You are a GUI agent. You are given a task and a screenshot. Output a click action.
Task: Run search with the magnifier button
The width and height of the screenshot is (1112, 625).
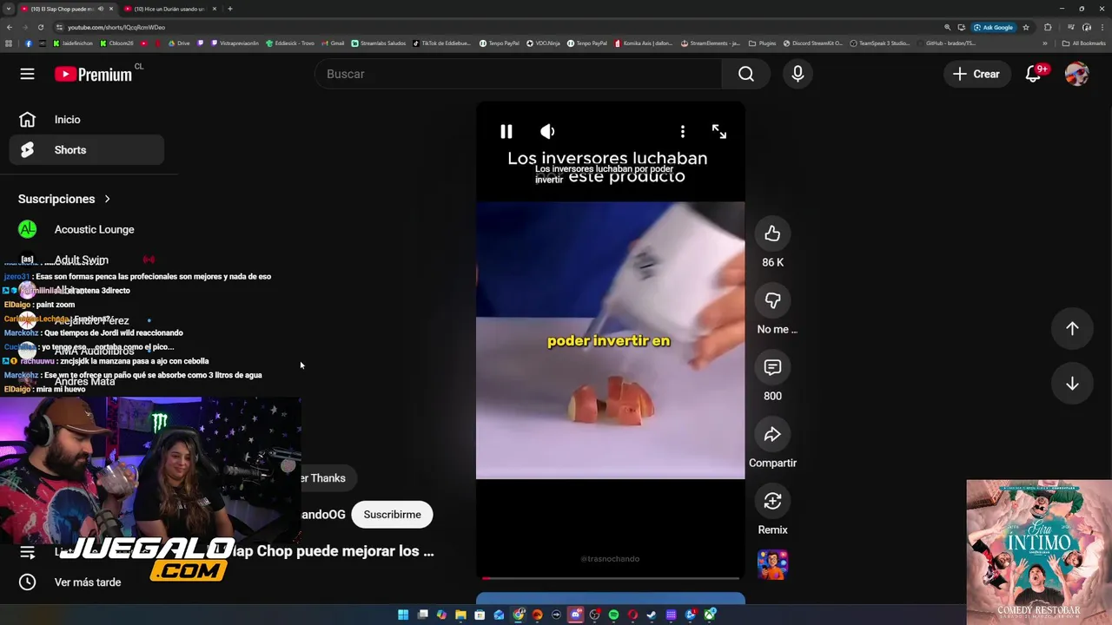click(x=746, y=74)
